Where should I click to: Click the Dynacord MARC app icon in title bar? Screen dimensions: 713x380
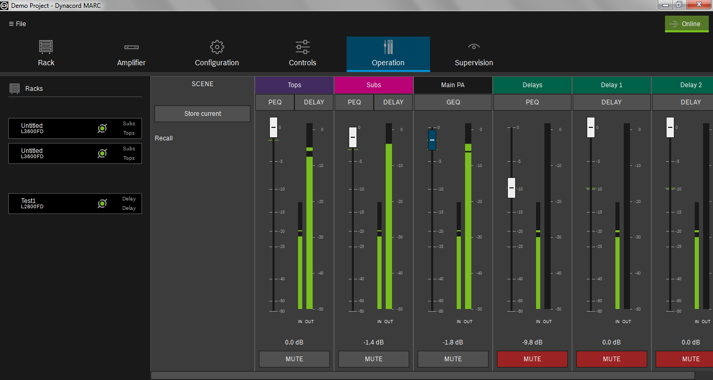[4, 5]
